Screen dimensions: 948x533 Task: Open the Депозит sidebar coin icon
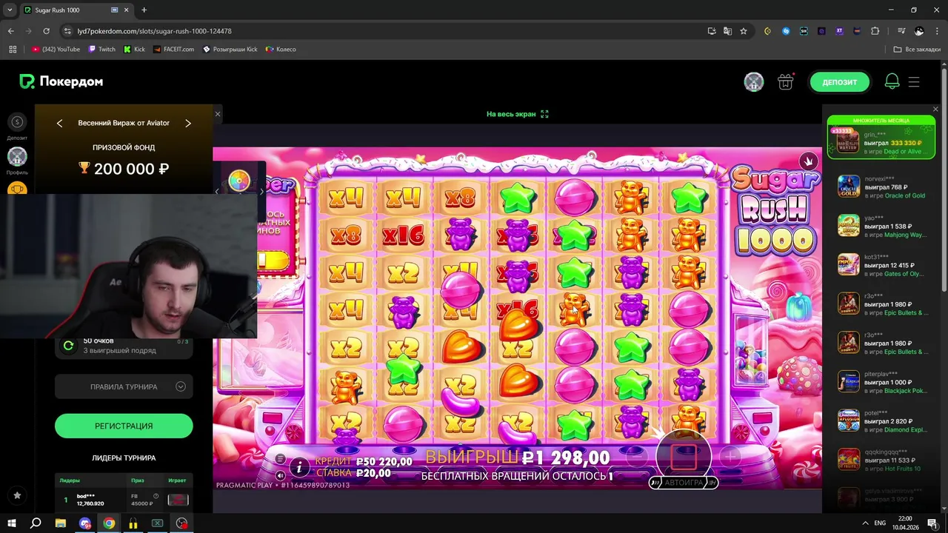pyautogui.click(x=17, y=122)
